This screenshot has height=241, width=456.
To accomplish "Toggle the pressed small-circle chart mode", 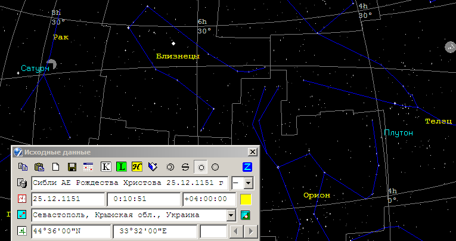I will tap(201, 167).
